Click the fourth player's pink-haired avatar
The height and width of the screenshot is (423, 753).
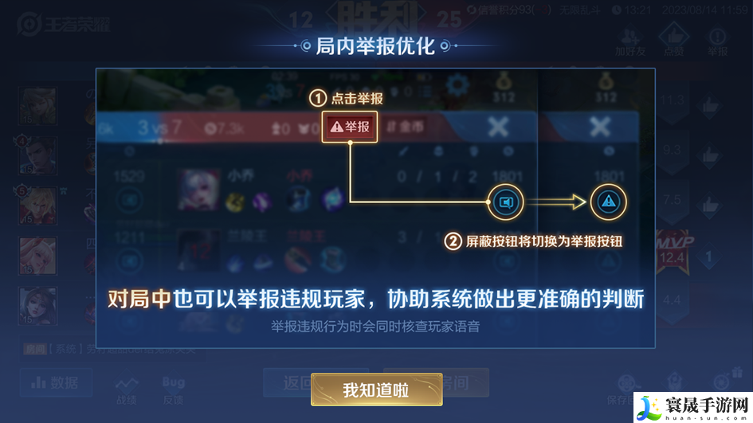tap(38, 256)
